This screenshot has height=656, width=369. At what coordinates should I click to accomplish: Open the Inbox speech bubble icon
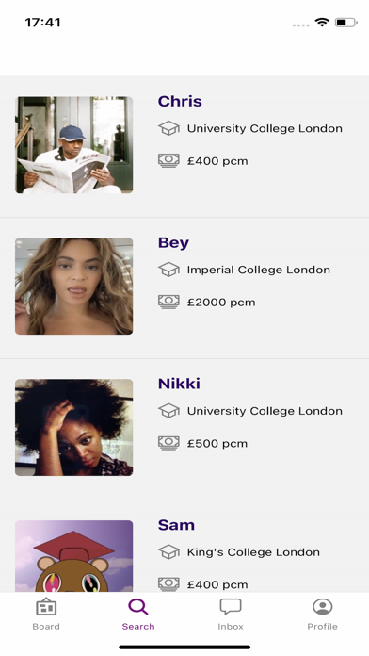[231, 607]
